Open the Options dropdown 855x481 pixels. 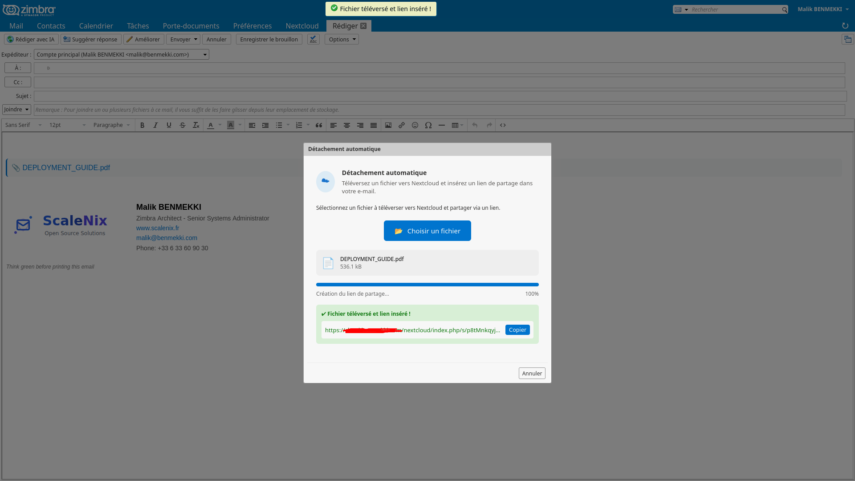point(341,39)
